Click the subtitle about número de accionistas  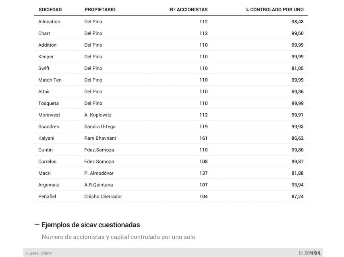click(118, 237)
